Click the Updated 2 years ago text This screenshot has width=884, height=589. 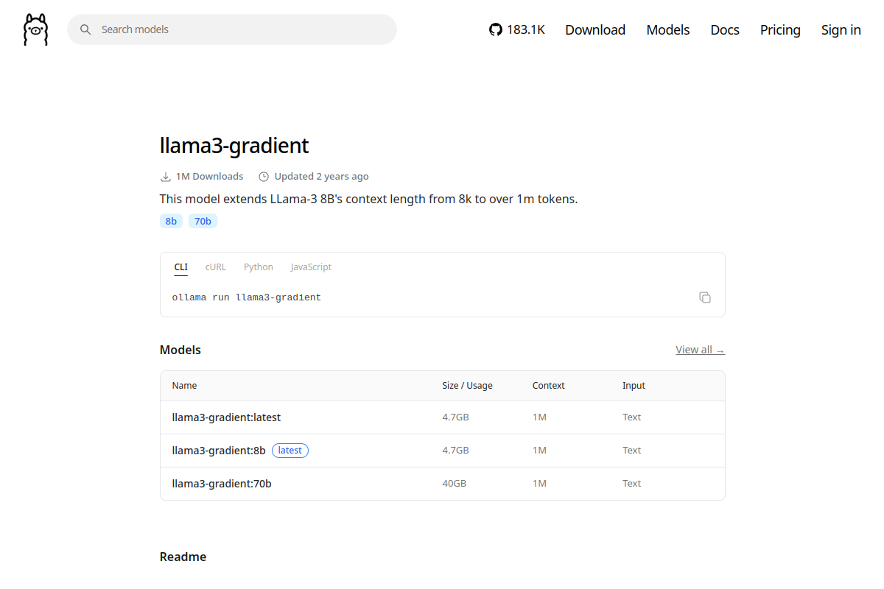[x=321, y=177]
